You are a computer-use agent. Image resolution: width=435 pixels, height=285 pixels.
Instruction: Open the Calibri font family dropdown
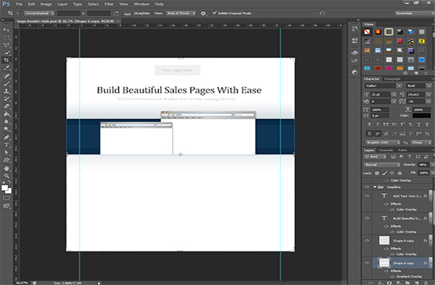tap(399, 86)
